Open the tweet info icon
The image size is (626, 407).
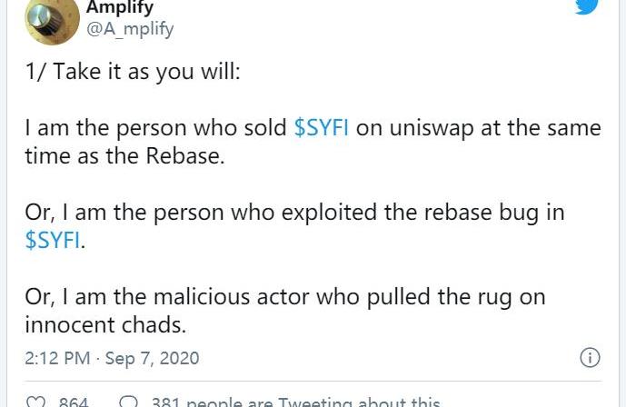(590, 357)
